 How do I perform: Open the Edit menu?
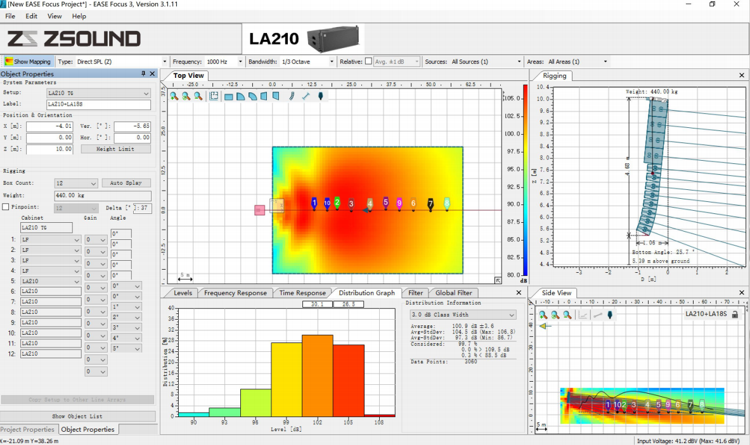click(30, 16)
